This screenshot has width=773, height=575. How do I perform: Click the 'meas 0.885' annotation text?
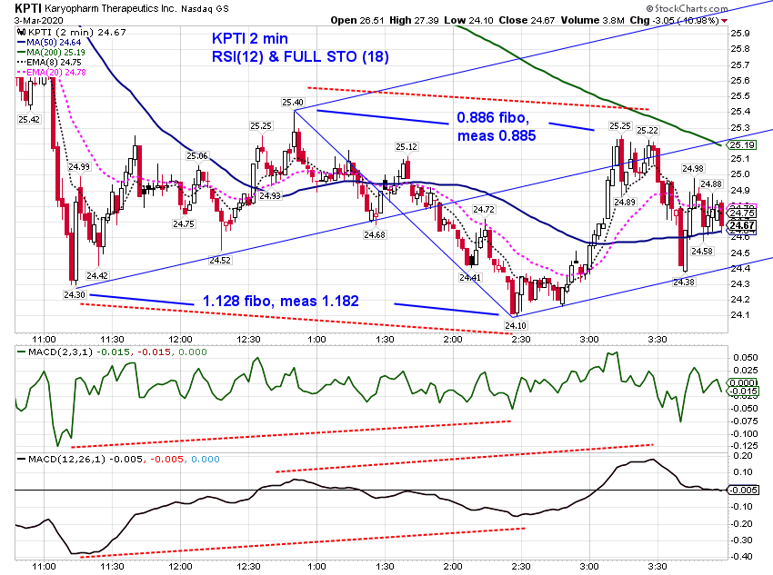tap(497, 135)
